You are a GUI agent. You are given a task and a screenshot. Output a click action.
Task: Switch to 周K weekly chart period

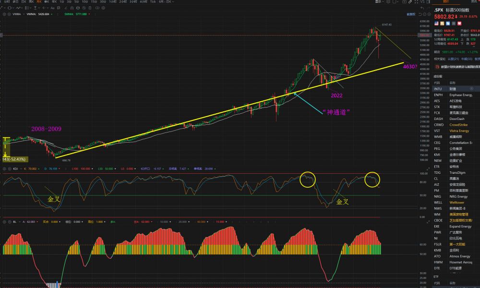[31, 2]
